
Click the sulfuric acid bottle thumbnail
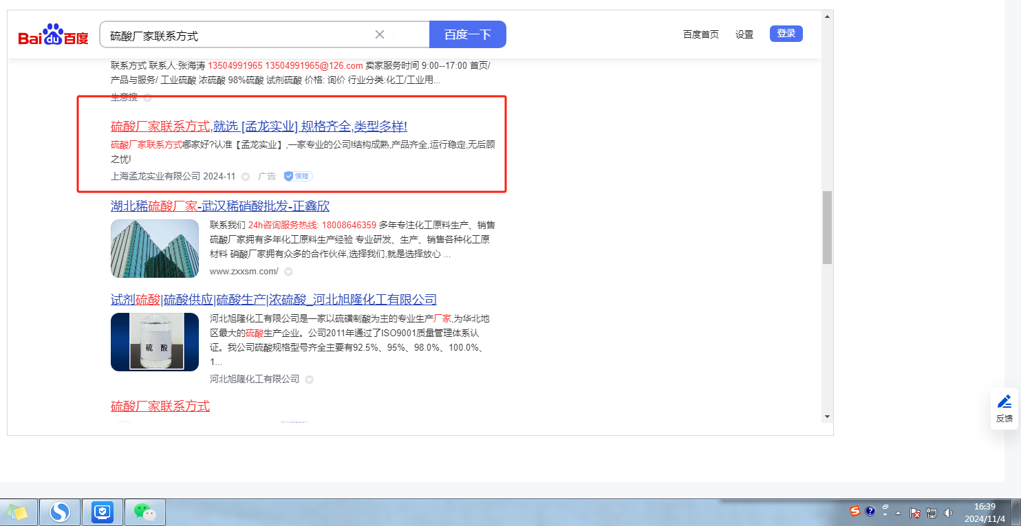[x=155, y=342]
